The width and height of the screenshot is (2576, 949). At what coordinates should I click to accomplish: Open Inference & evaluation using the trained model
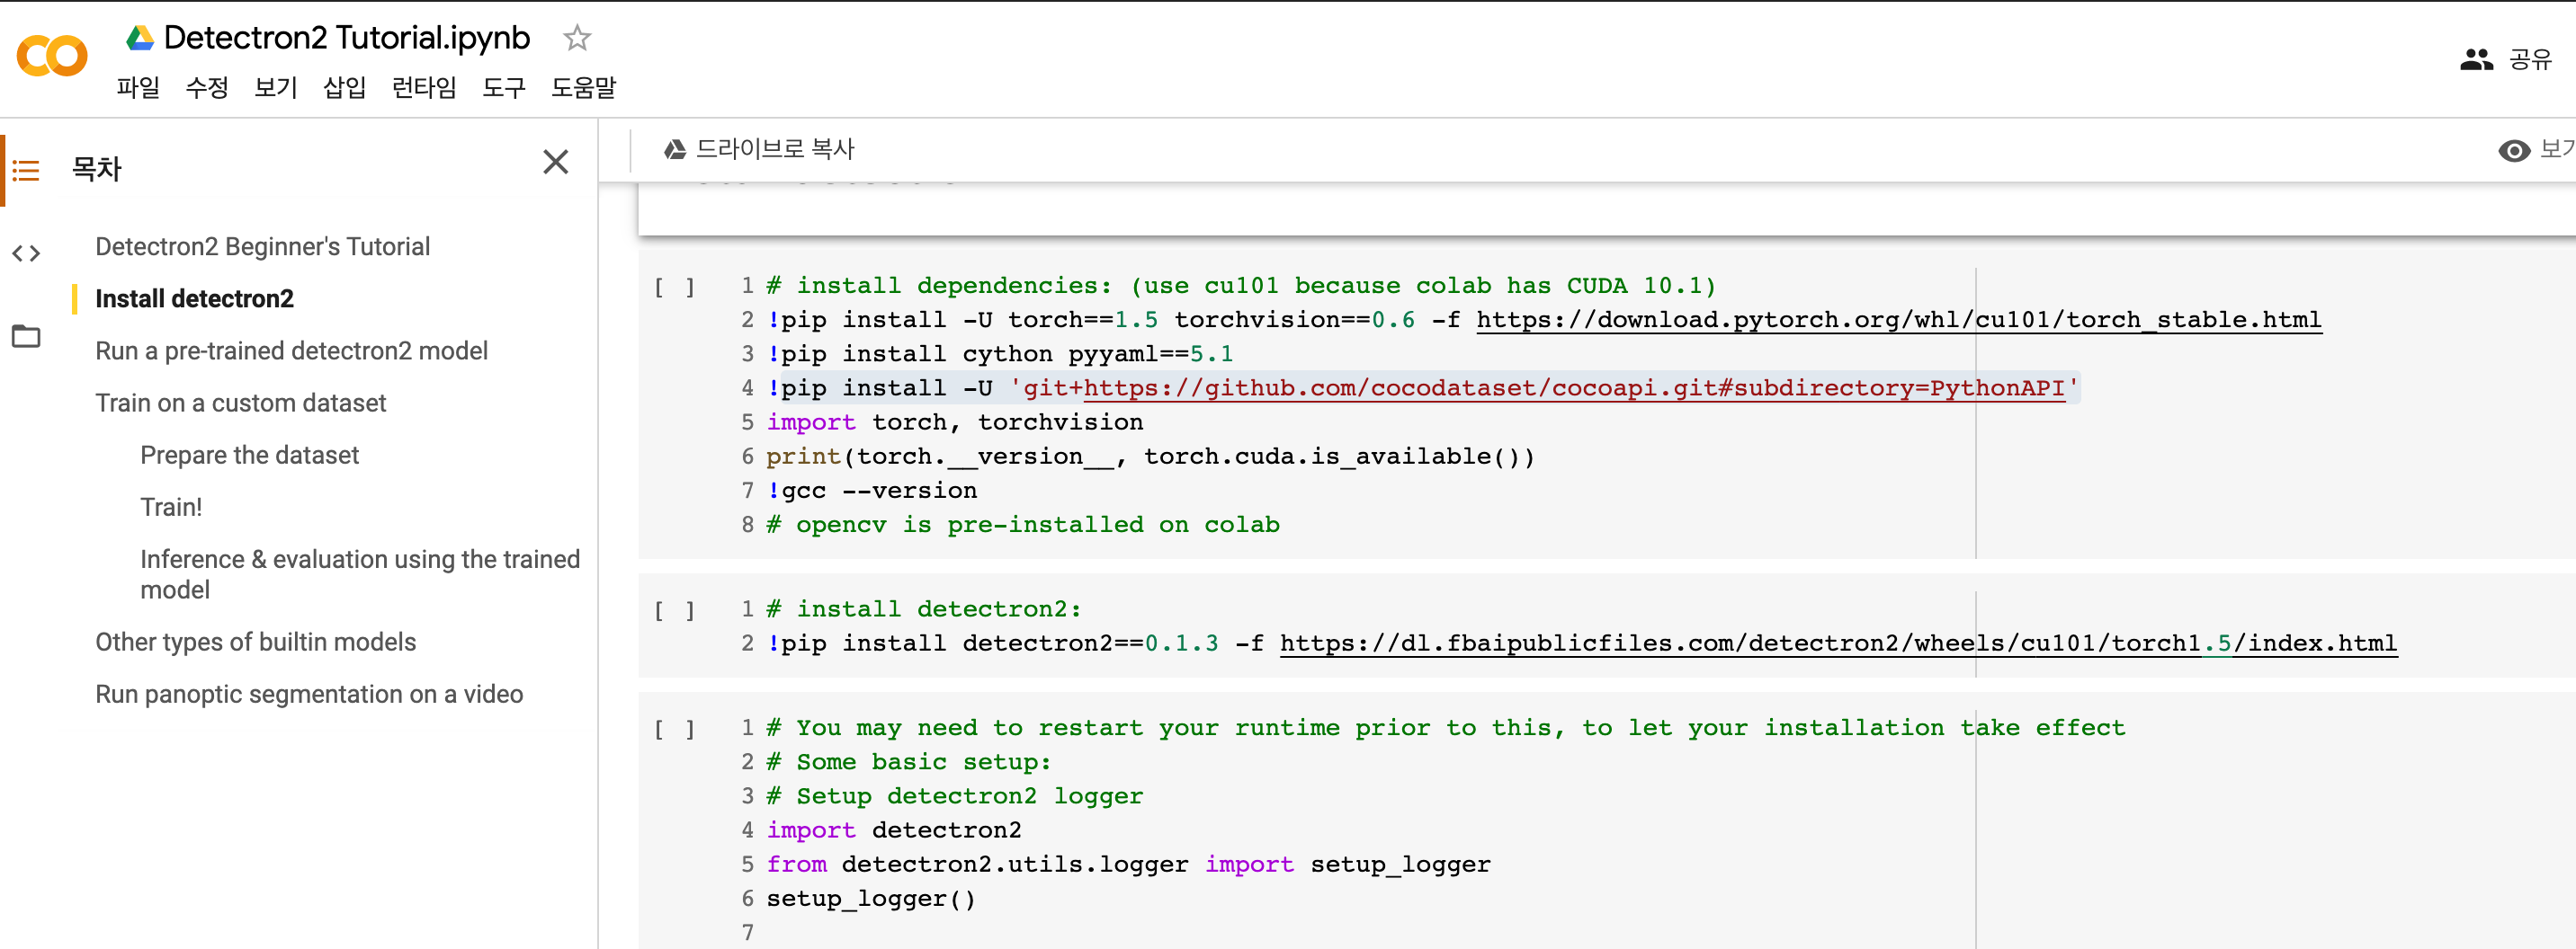point(360,574)
